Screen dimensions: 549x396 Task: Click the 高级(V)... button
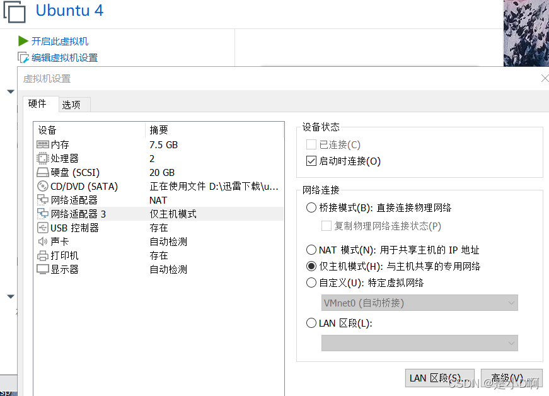click(512, 378)
